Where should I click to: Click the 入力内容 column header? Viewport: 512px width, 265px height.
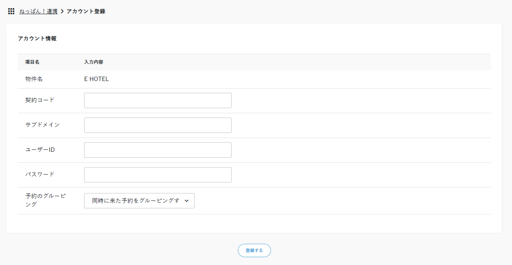pyautogui.click(x=94, y=62)
